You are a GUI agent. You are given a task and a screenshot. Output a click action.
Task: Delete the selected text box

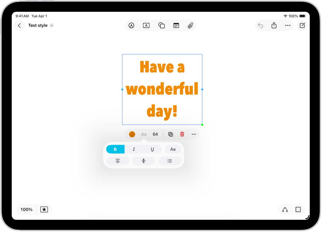point(182,134)
